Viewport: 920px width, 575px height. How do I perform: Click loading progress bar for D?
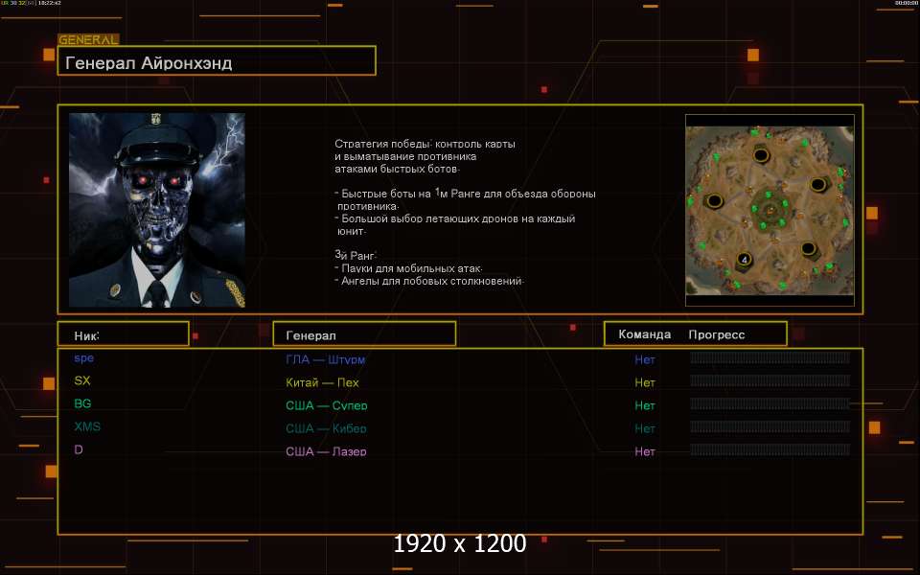click(x=770, y=449)
